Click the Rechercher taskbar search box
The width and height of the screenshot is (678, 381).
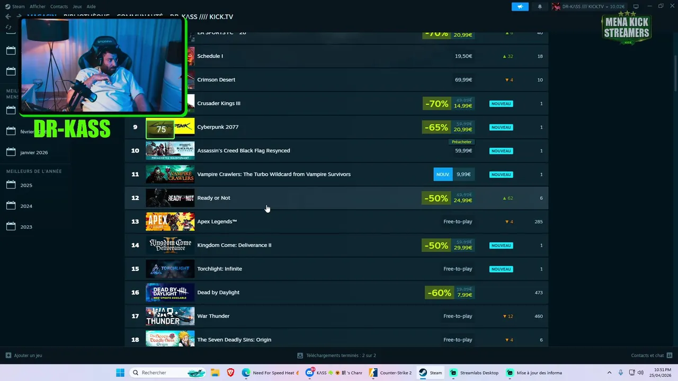click(168, 373)
